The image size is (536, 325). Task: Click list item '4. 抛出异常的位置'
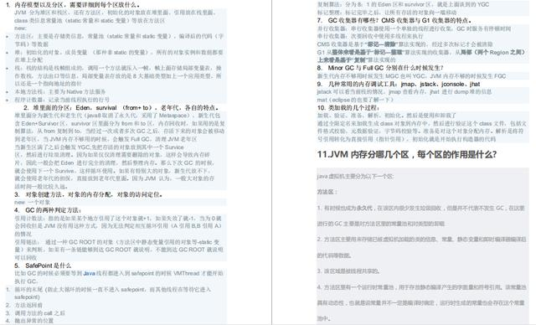[29, 321]
